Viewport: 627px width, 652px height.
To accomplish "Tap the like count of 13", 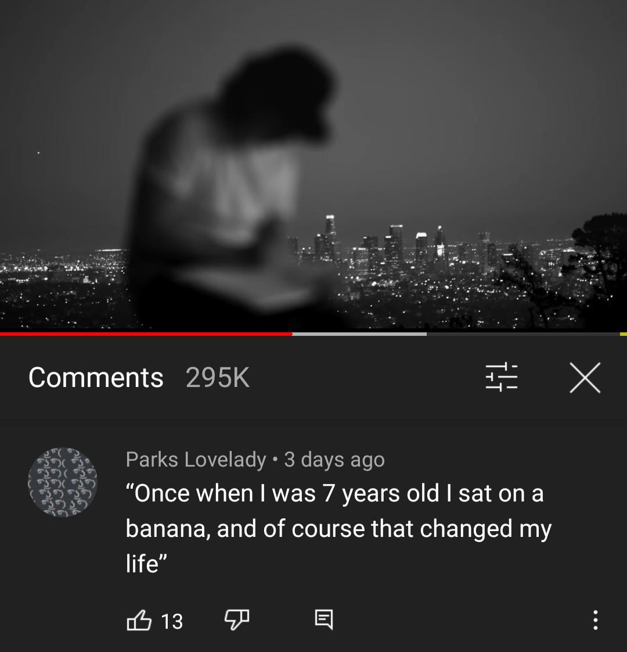I will coord(172,621).
